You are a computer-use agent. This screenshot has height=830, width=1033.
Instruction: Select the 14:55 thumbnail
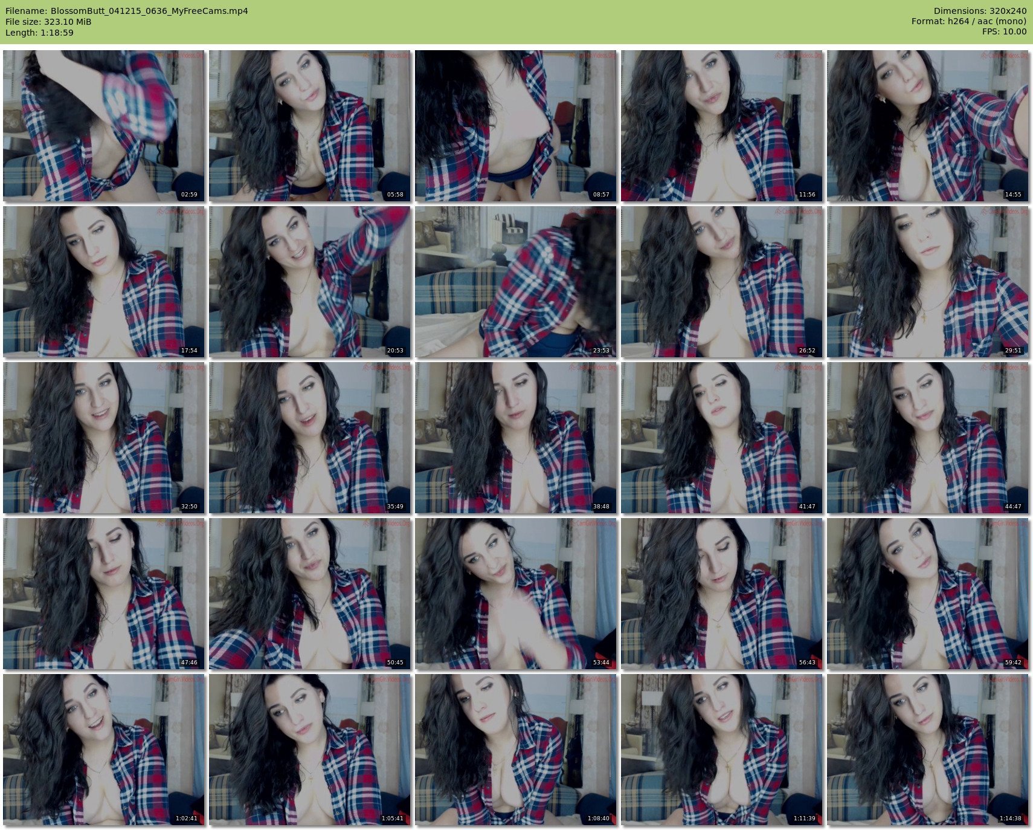point(928,126)
